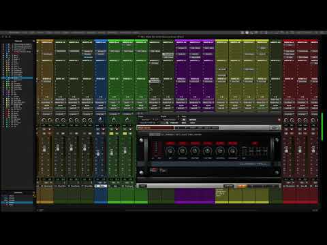Click the Groups list header
Viewport: 327px width, 245px height.
[x=18, y=193]
